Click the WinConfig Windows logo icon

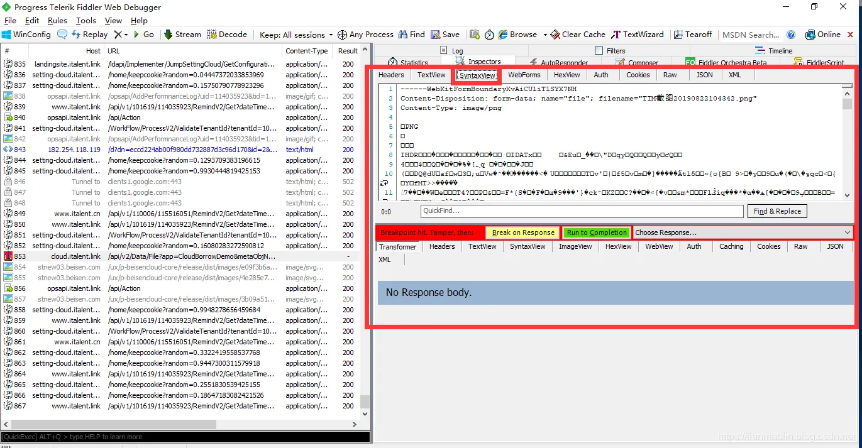(6, 35)
